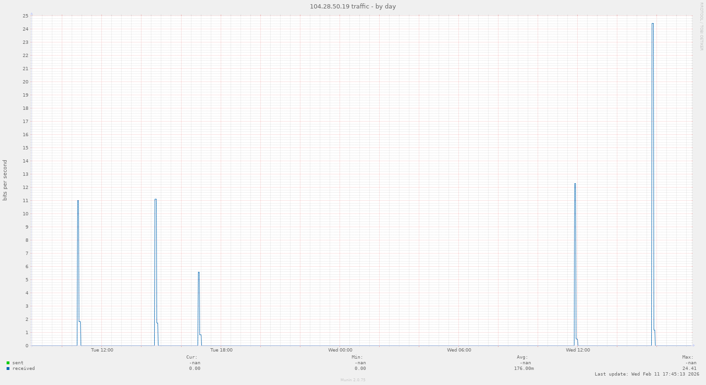Click the Avg value 176.00m
This screenshot has width=706, height=385.
click(x=523, y=369)
